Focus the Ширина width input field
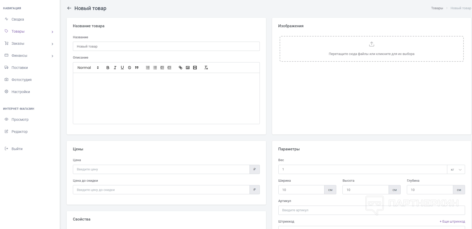 [301, 190]
